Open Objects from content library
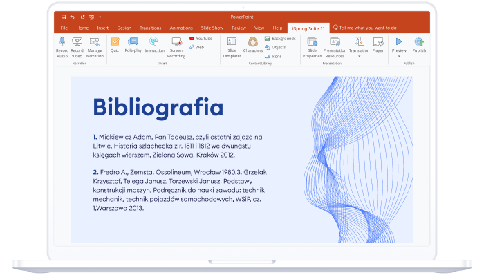Screen dimensions: 484x275 (x=275, y=47)
